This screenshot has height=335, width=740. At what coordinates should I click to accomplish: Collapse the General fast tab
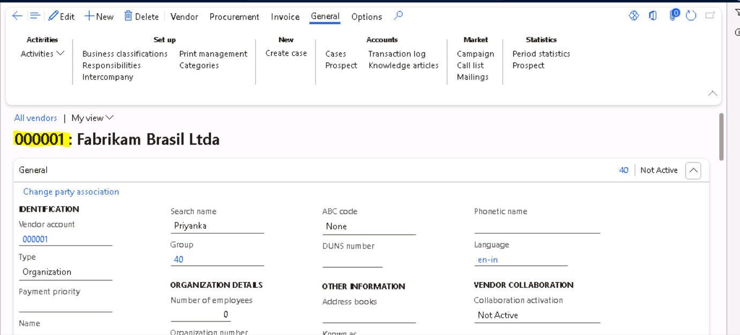click(693, 171)
